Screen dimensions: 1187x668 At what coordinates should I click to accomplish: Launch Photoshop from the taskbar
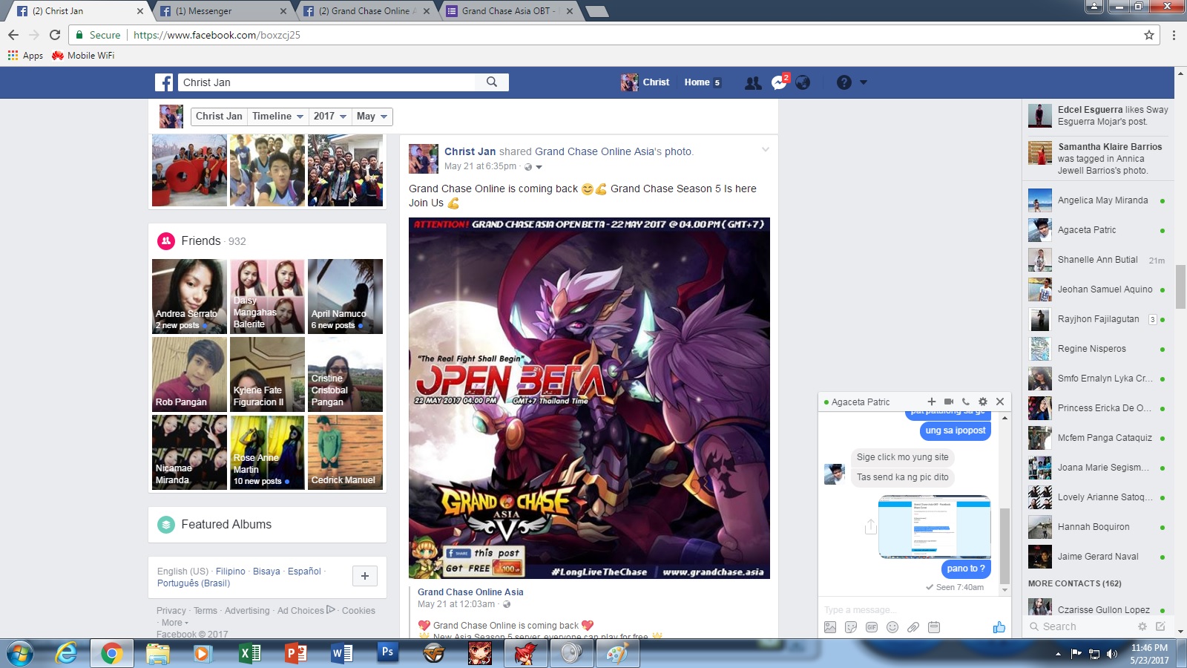[x=387, y=653]
